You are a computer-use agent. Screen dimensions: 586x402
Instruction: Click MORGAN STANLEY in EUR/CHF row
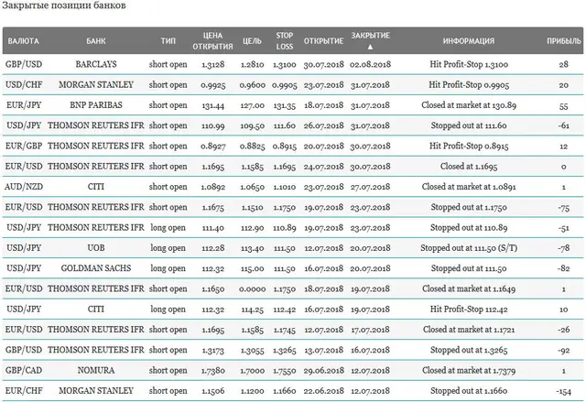coord(96,391)
